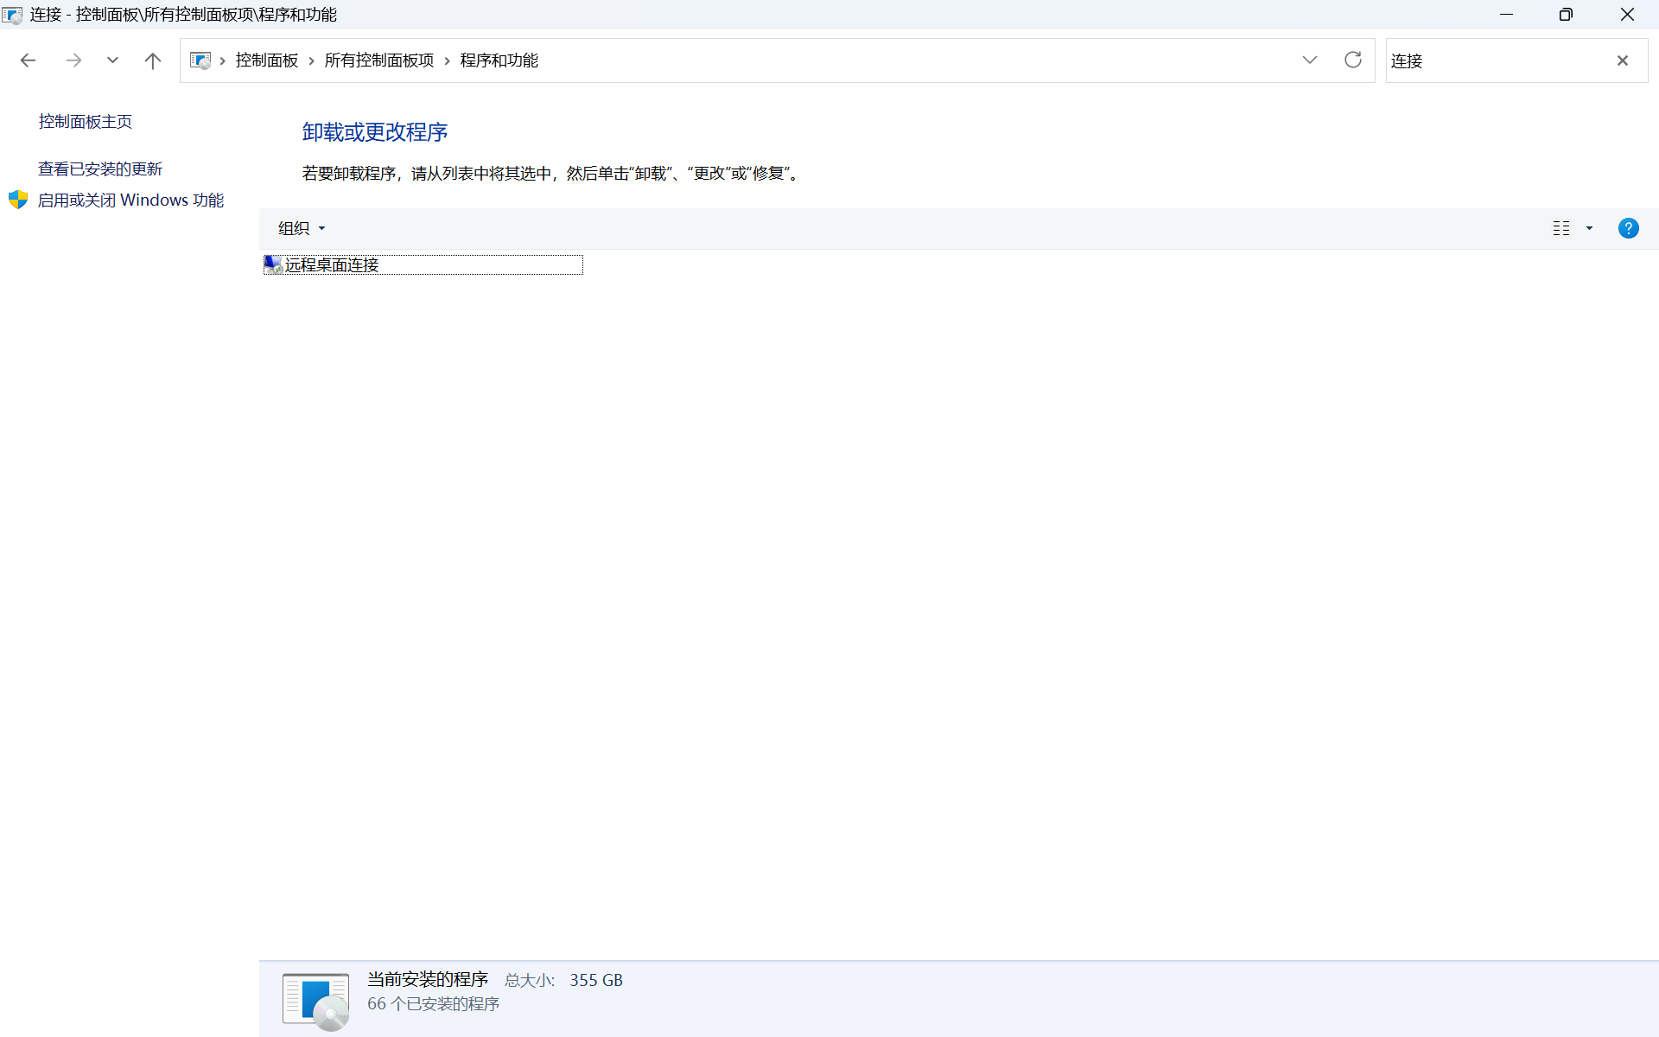
Task: Go forward with the forward arrow
Action: 73,60
